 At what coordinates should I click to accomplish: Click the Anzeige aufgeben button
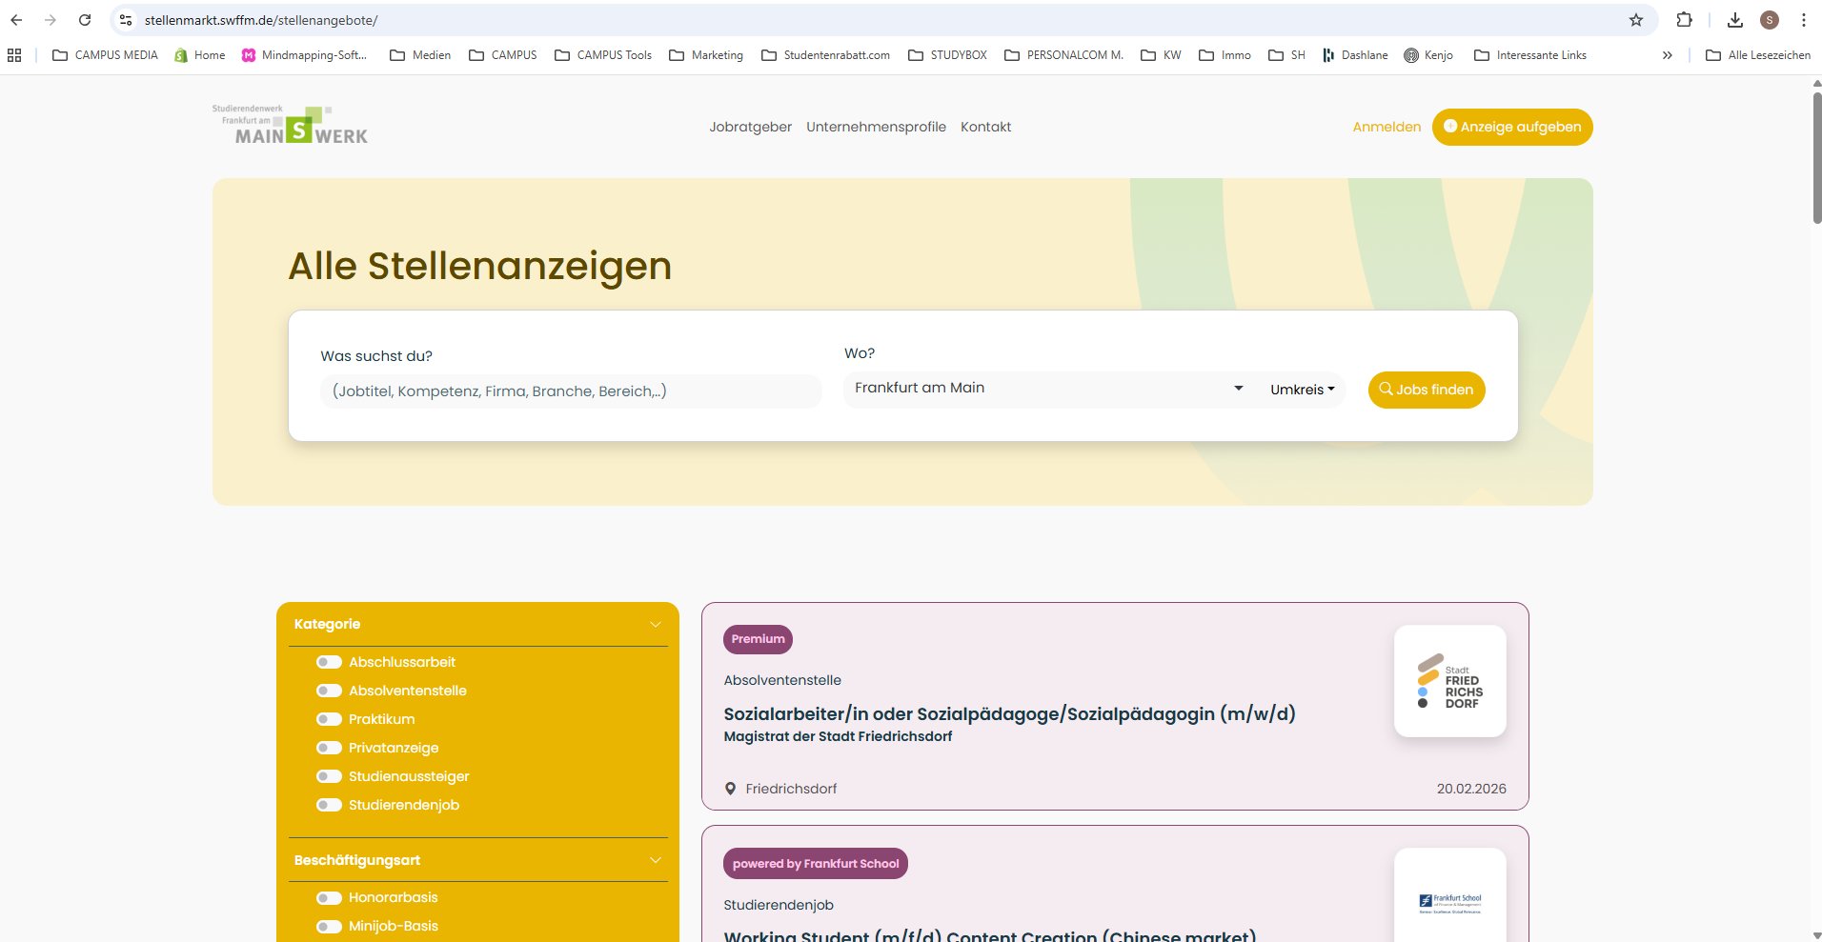(1512, 127)
